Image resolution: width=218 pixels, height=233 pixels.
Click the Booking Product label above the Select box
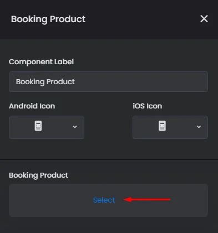click(x=38, y=175)
